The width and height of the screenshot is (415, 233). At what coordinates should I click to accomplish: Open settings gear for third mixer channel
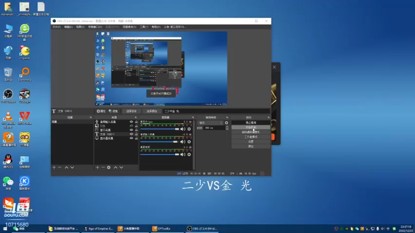pyautogui.click(x=189, y=154)
